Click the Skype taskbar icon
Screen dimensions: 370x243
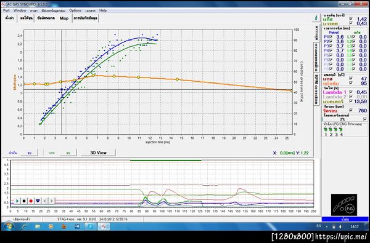(91, 226)
